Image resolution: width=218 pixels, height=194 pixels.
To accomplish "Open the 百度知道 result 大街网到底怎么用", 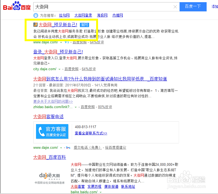I will [x=100, y=79].
